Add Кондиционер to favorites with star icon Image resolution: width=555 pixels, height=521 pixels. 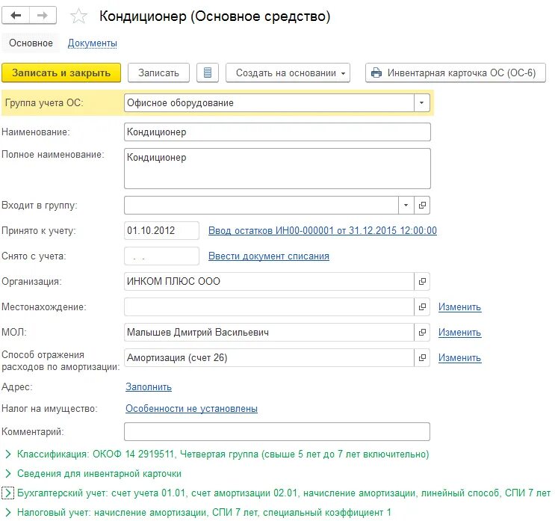click(78, 16)
